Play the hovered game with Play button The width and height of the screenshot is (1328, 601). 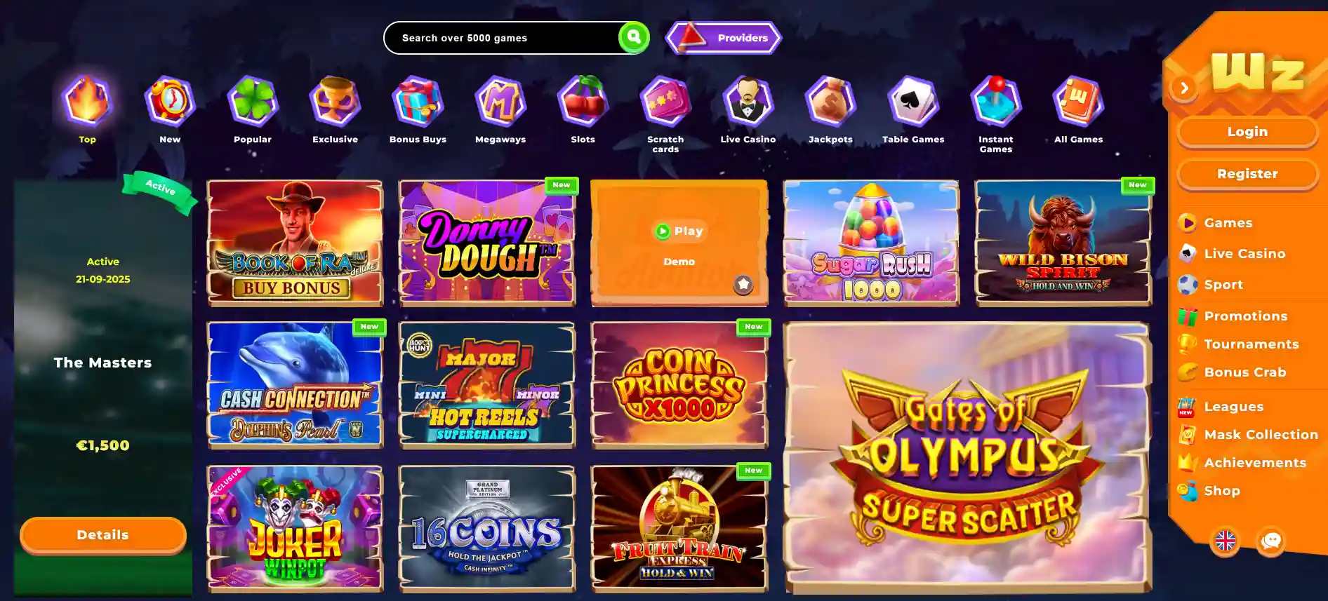(679, 231)
